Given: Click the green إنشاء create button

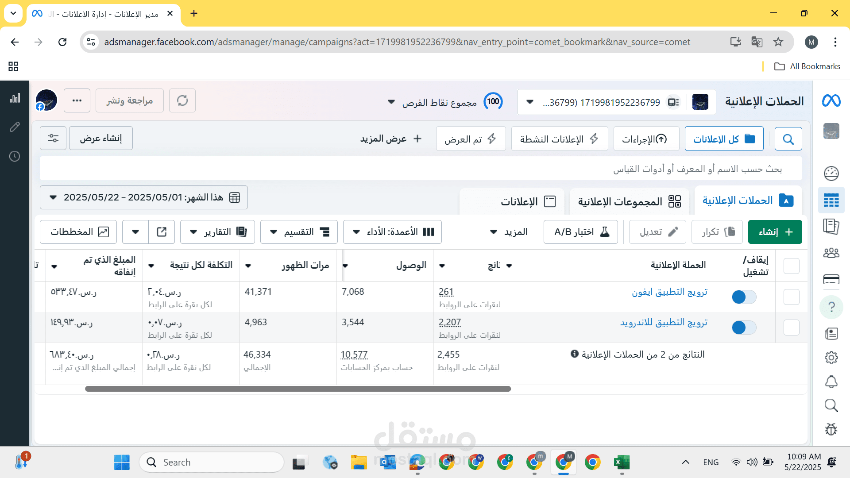Looking at the screenshot, I should pos(775,232).
